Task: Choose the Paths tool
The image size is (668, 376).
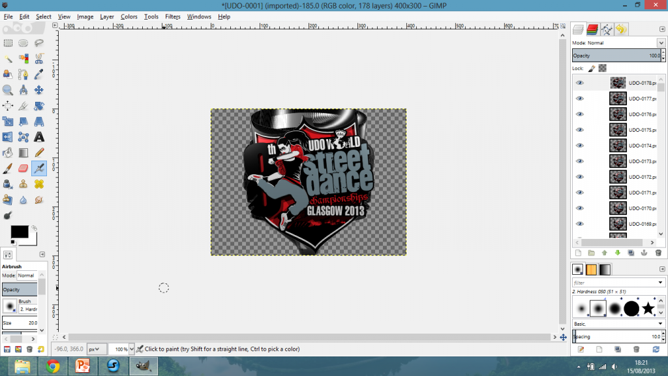Action: (x=23, y=74)
